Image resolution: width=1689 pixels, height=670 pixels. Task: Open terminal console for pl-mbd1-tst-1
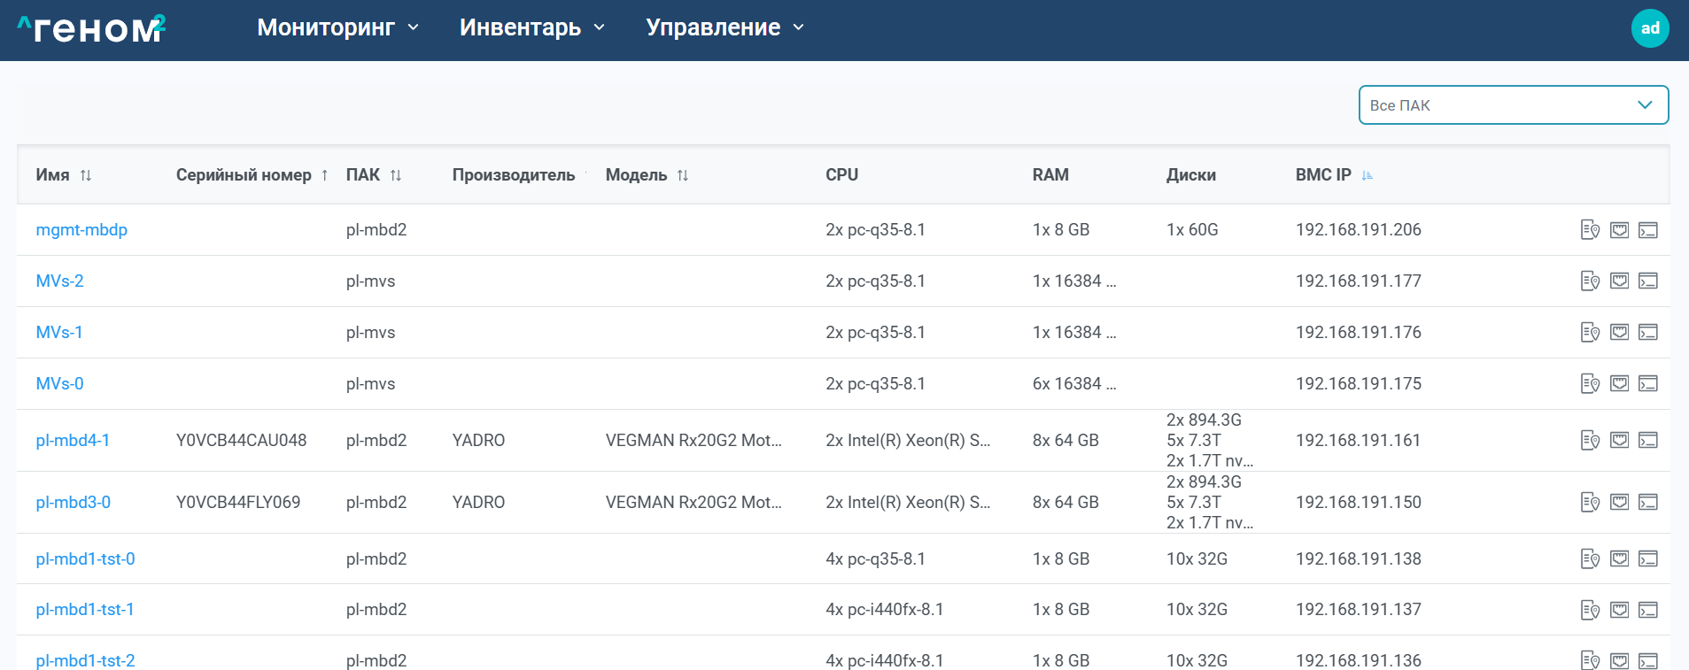pyautogui.click(x=1647, y=610)
